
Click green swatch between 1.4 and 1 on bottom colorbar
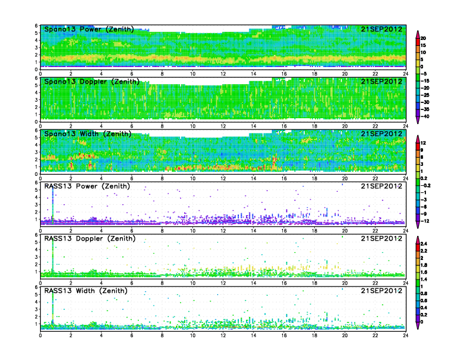pos(418,283)
